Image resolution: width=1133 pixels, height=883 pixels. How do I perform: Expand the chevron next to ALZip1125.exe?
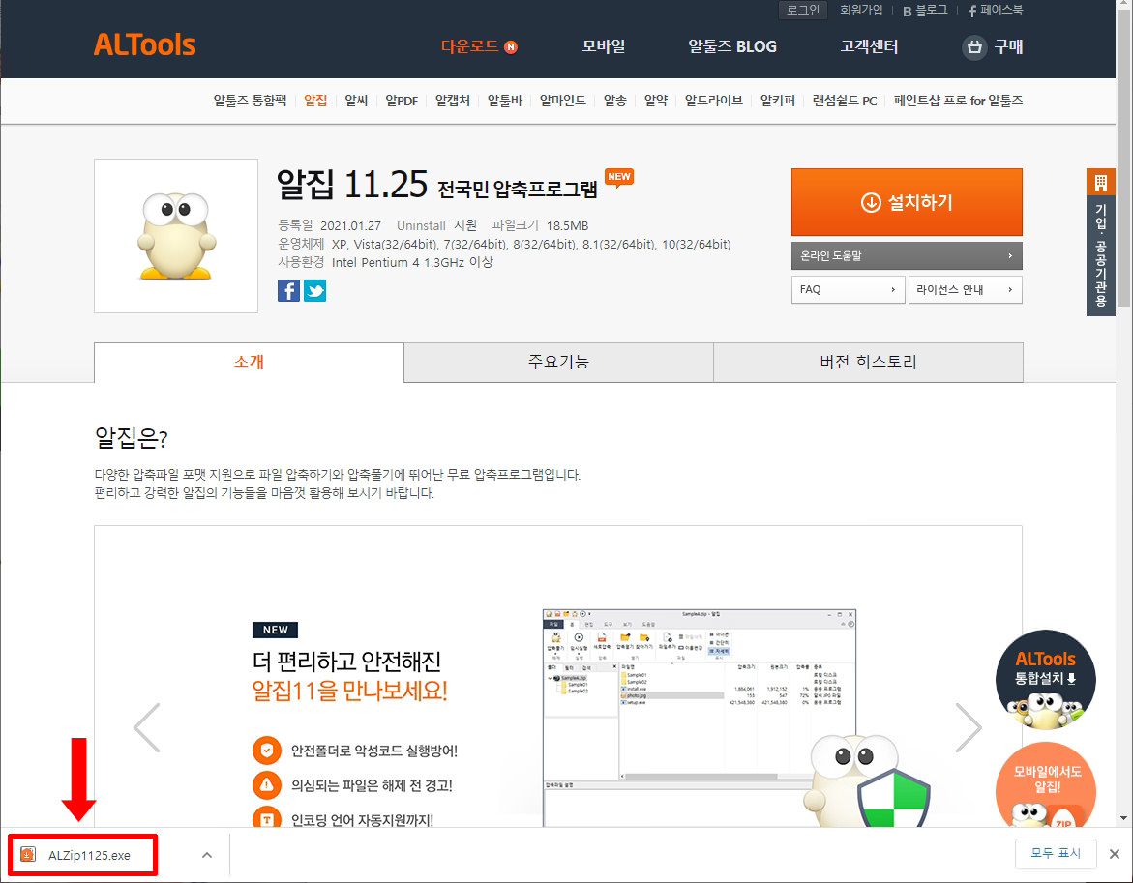click(205, 854)
